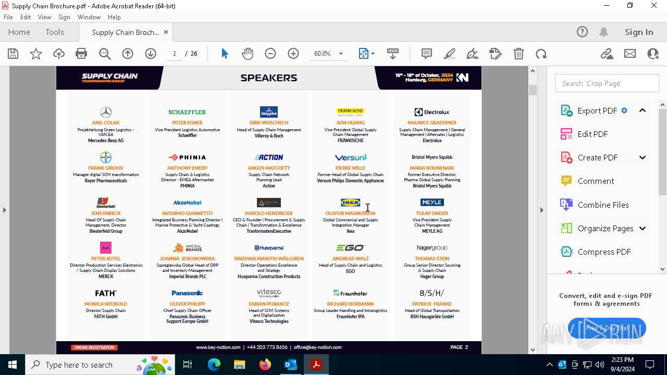Click the page number field
Viewport: 667px width, 375px height.
point(175,54)
